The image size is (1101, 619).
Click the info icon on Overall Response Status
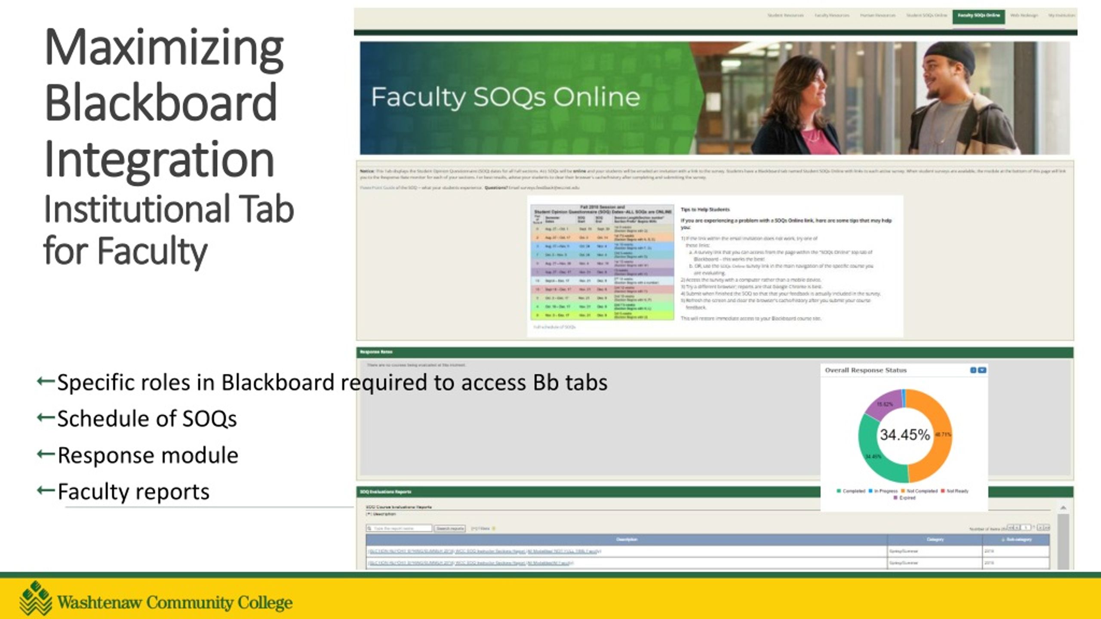click(x=973, y=370)
